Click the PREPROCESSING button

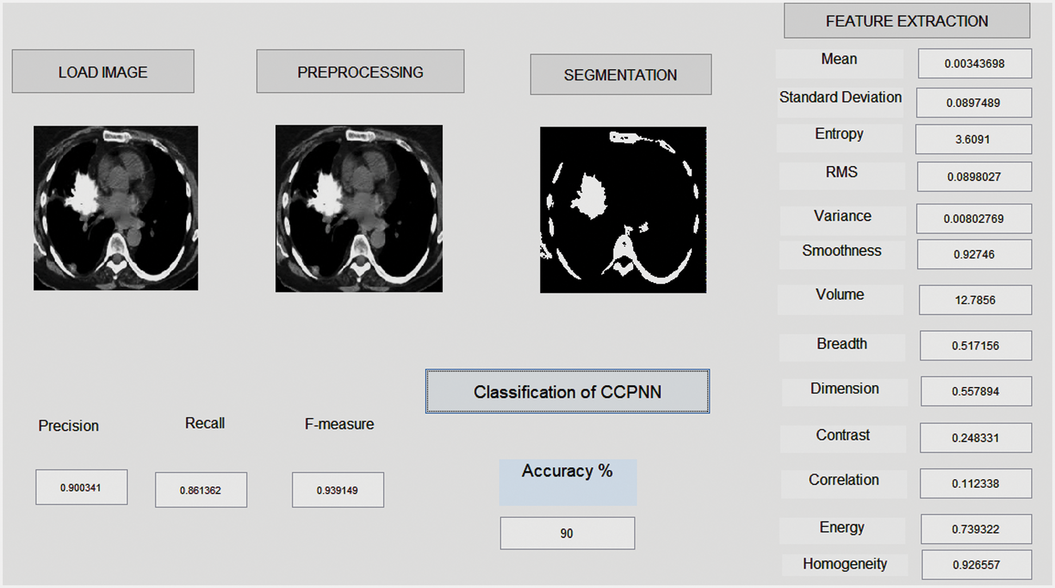coord(360,72)
